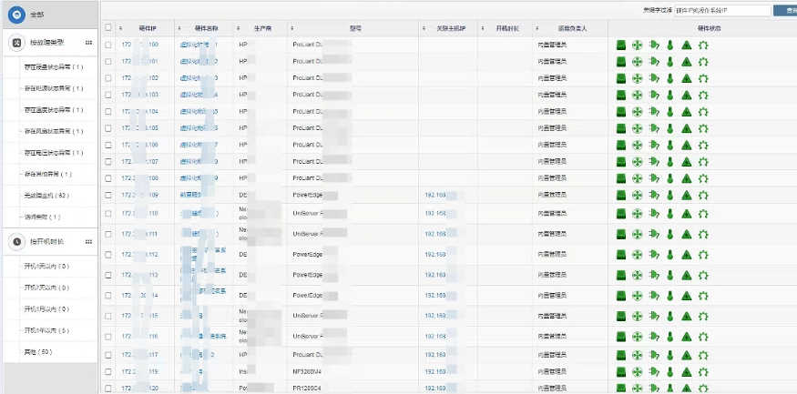Screen dimensions: 797x394
Task: Click the disk status icon in the .112 row
Action: coord(620,255)
